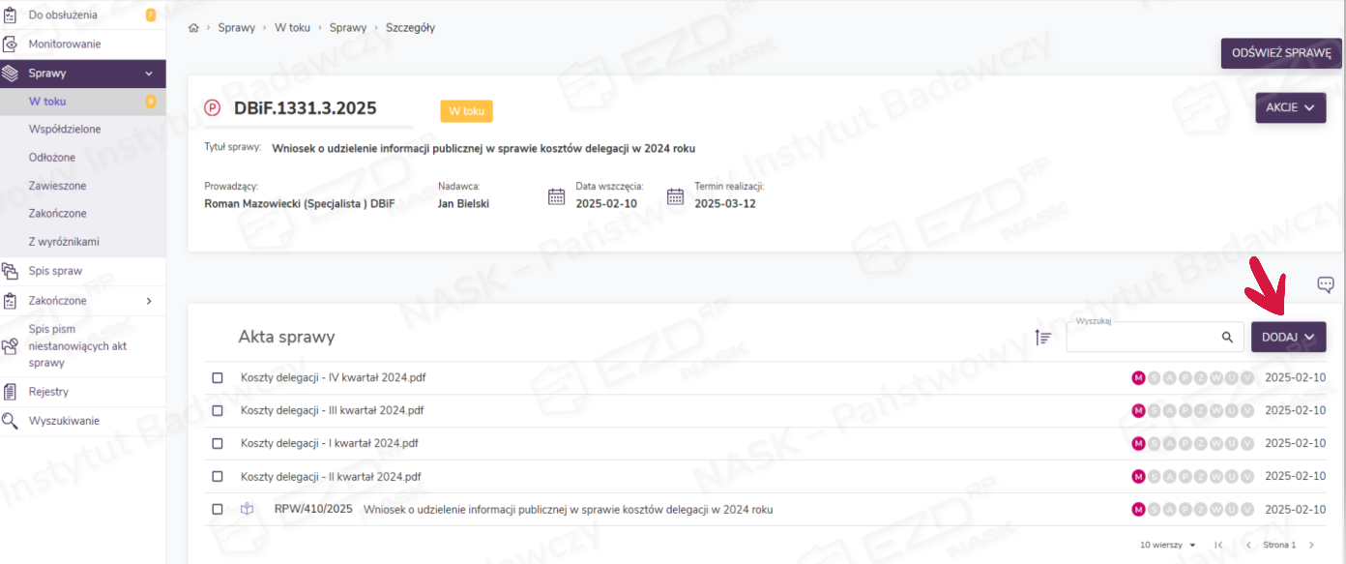This screenshot has width=1346, height=564.
Task: Click the Termin realizacji calendar icon
Action: tap(675, 196)
